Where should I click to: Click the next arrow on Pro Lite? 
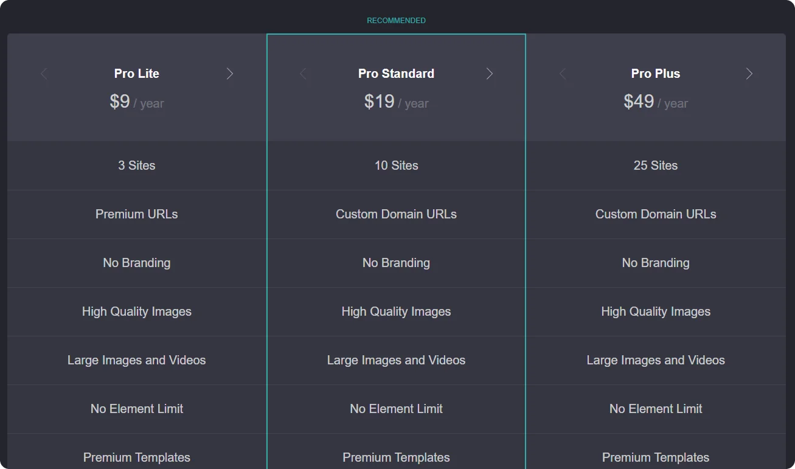230,74
